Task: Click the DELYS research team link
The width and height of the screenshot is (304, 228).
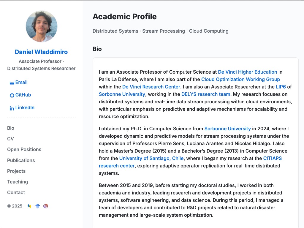Action: tap(206, 94)
